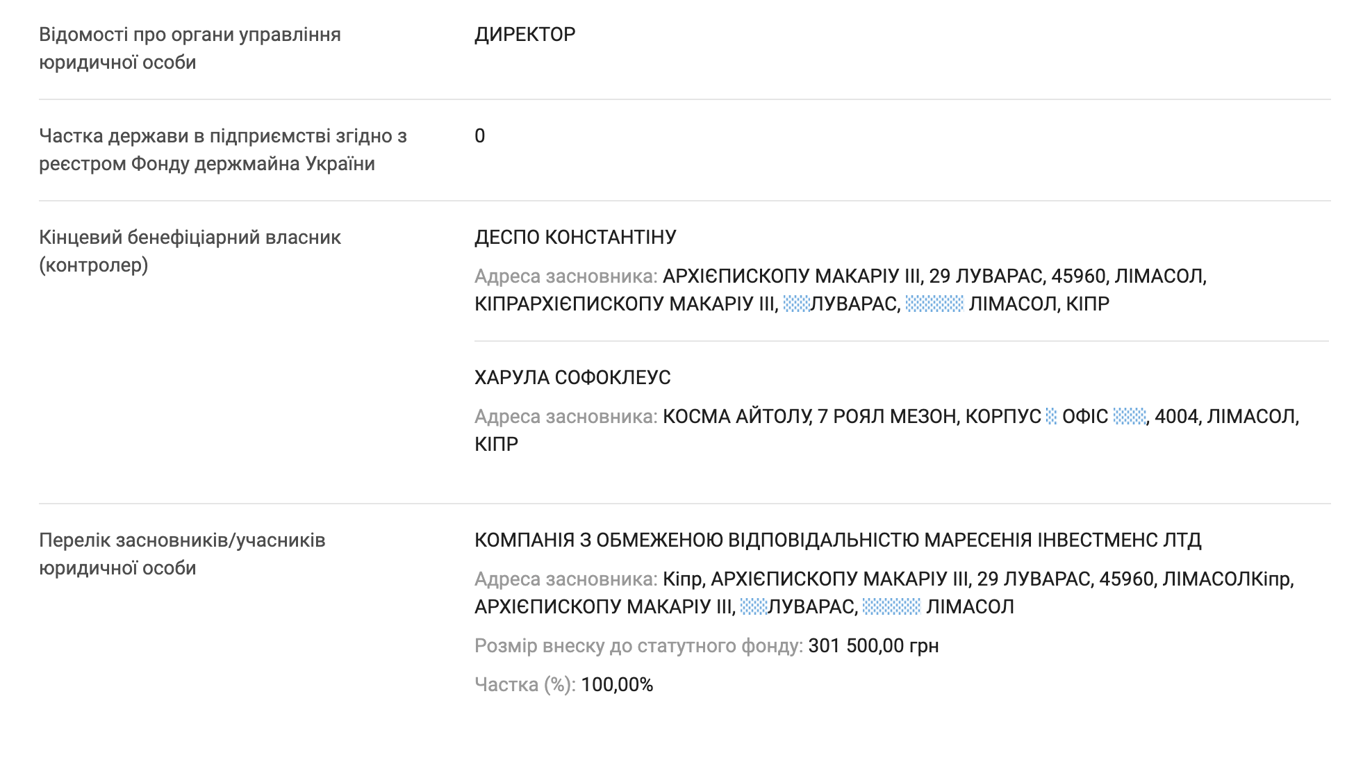The width and height of the screenshot is (1363, 778).
Task: Click Адреса засновника label under ХАРУЛА СОФОКЛЕУС
Action: pos(565,417)
